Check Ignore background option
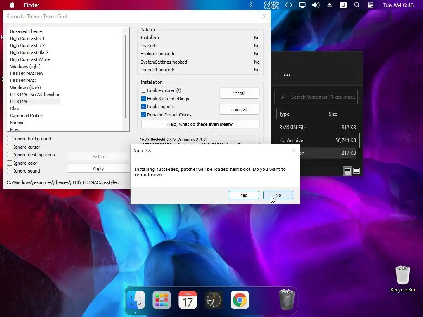This screenshot has height=317, width=423. pos(10,139)
